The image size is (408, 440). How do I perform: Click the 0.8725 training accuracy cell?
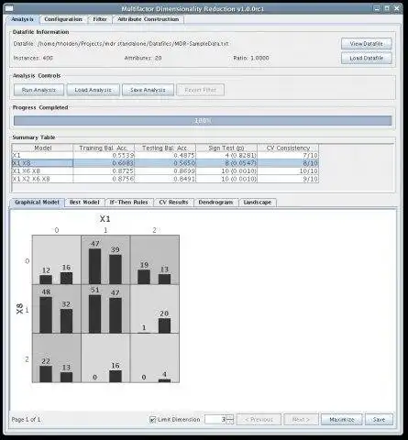tap(104, 171)
